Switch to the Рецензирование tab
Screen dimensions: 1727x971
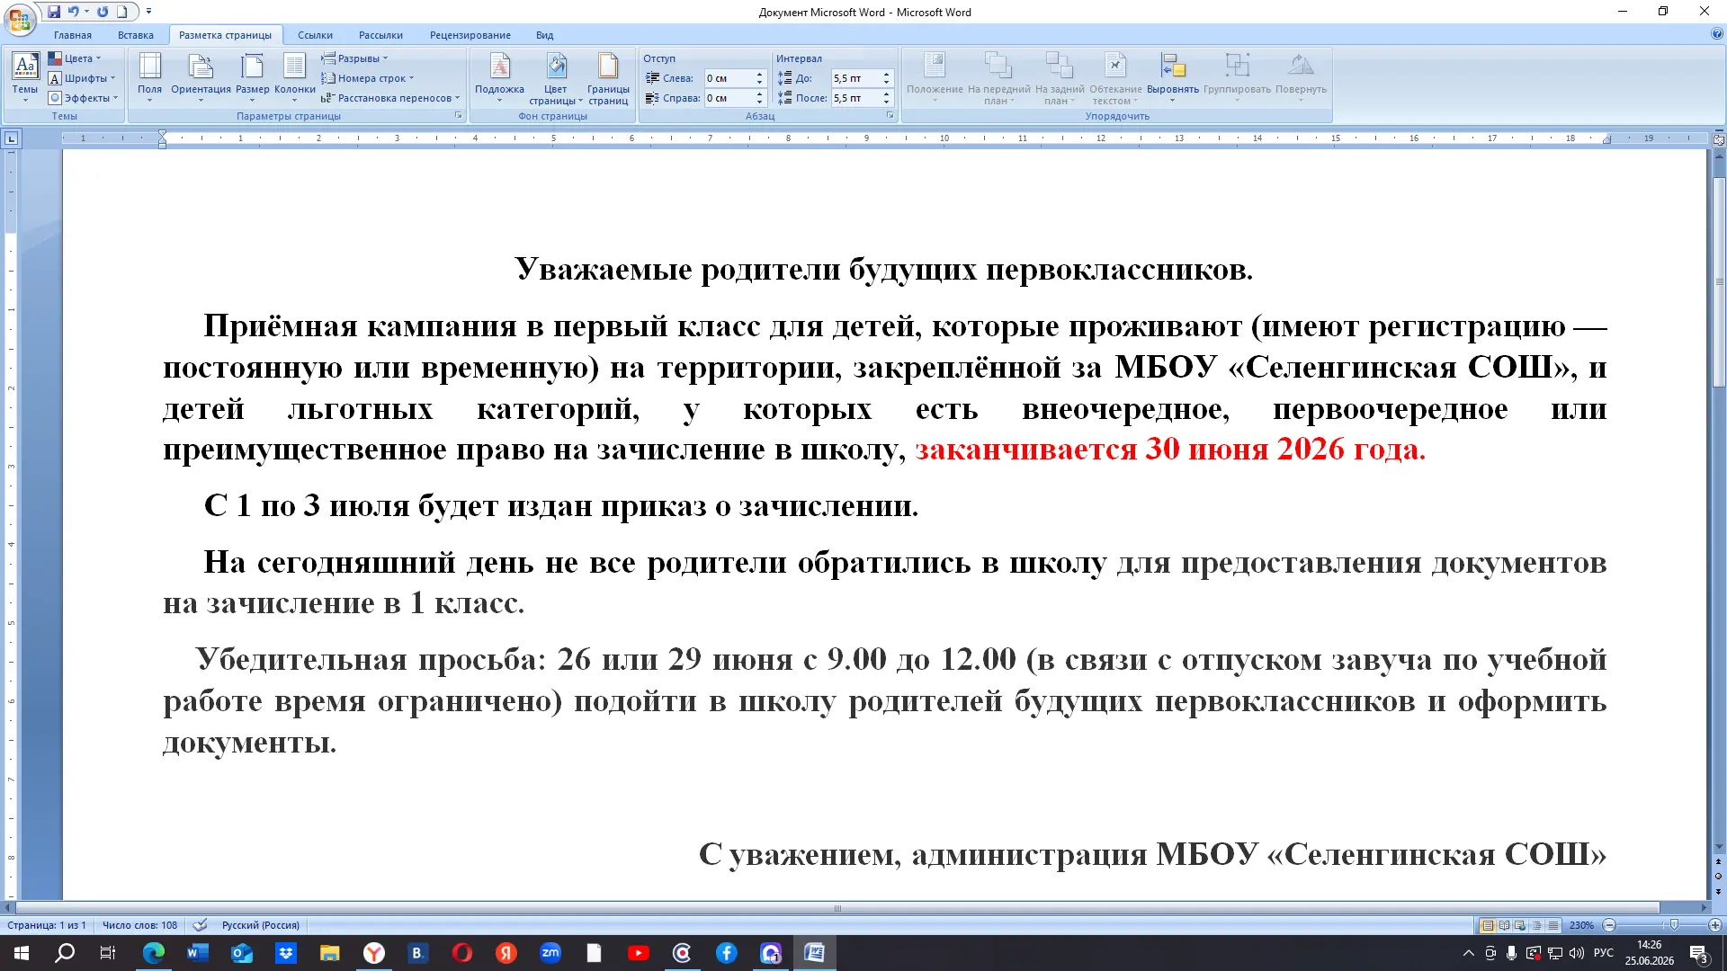pos(470,35)
